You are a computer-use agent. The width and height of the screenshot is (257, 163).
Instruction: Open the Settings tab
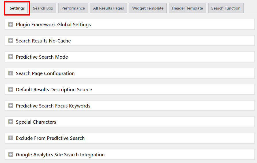point(17,8)
